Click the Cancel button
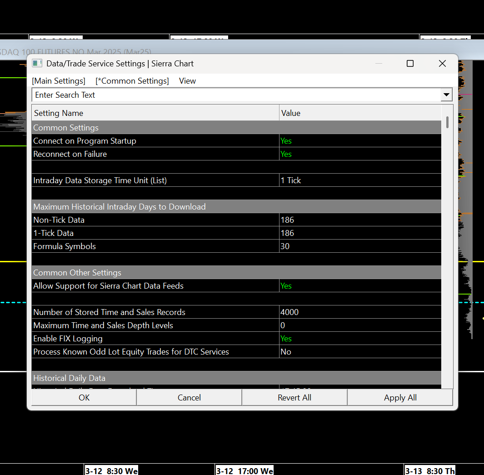The height and width of the screenshot is (475, 484). 189,398
